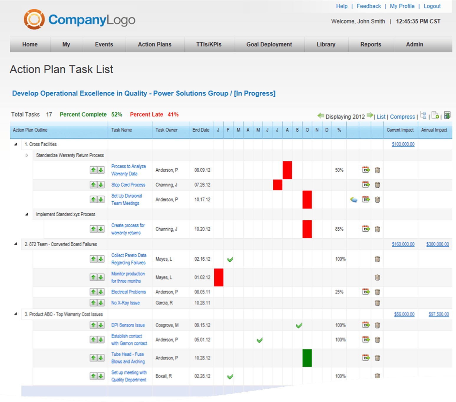Image resolution: width=456 pixels, height=402 pixels.
Task: Click cloud icon beside Set Up Divisional Team Meetings
Action: point(353,200)
